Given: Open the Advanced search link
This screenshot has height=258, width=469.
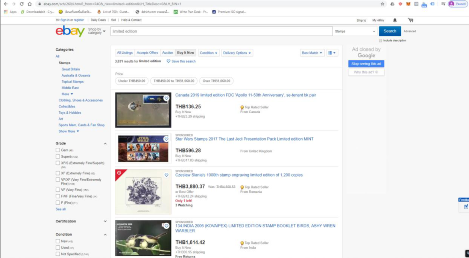Looking at the screenshot, I should click(410, 31).
